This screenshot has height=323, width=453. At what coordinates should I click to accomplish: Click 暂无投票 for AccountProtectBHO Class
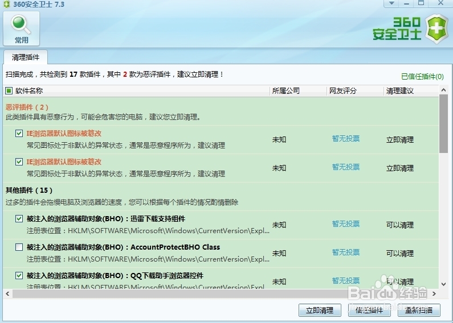tap(346, 252)
